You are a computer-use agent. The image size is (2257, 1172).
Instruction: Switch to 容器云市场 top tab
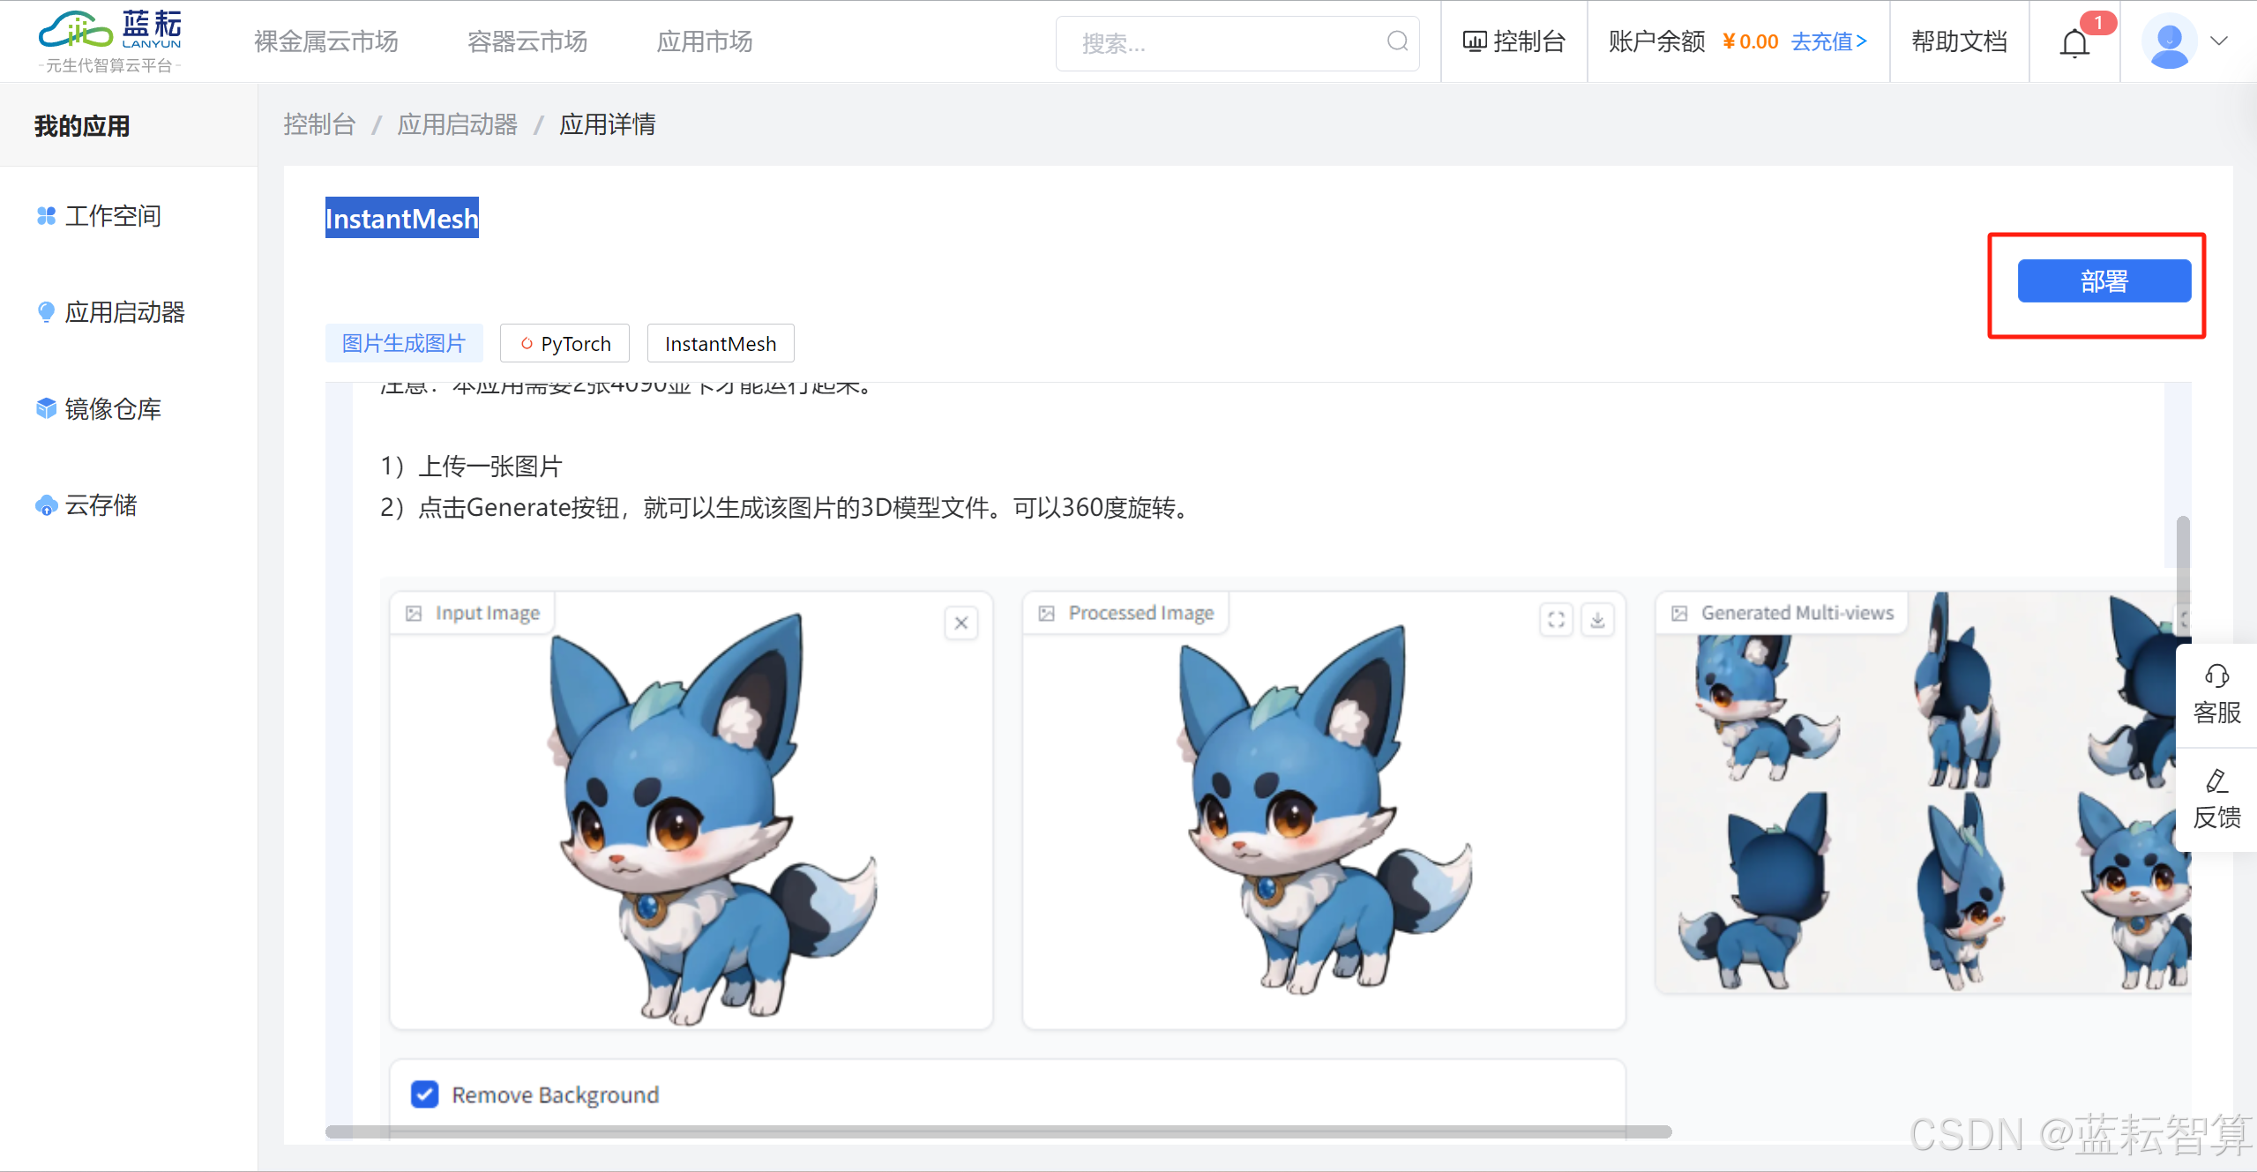pyautogui.click(x=527, y=41)
